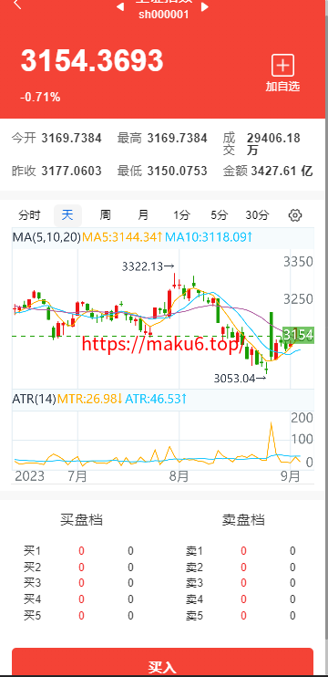Click the MA5:3144.34 value
Viewport: 328px width, 677px height.
pos(122,237)
